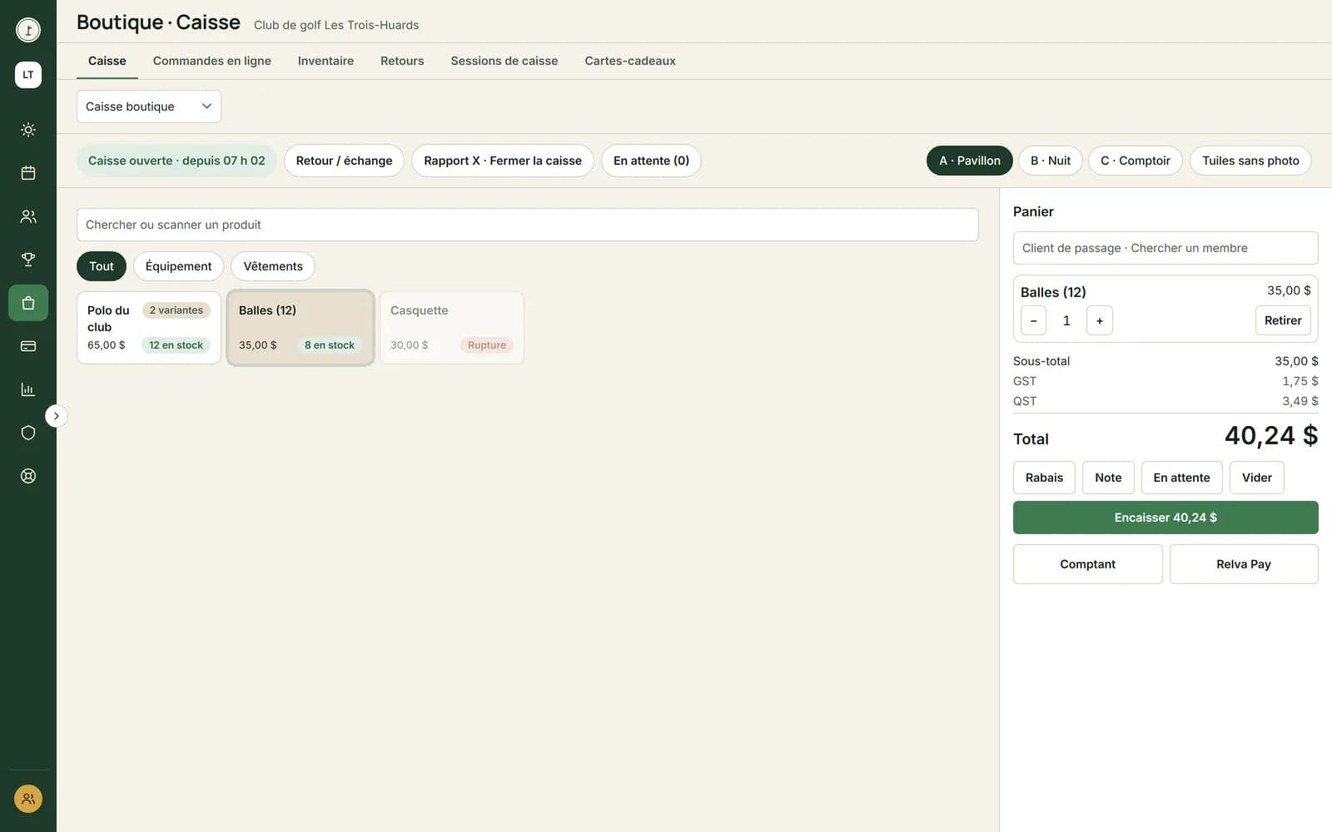Switch to the Commandes en ligne tab
The image size is (1332, 832).
click(212, 61)
